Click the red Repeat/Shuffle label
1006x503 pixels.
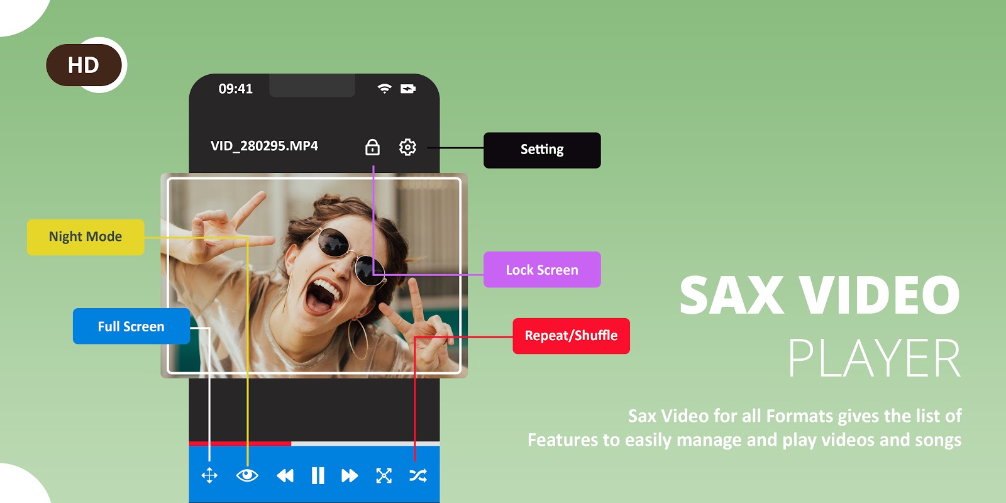[x=571, y=336]
